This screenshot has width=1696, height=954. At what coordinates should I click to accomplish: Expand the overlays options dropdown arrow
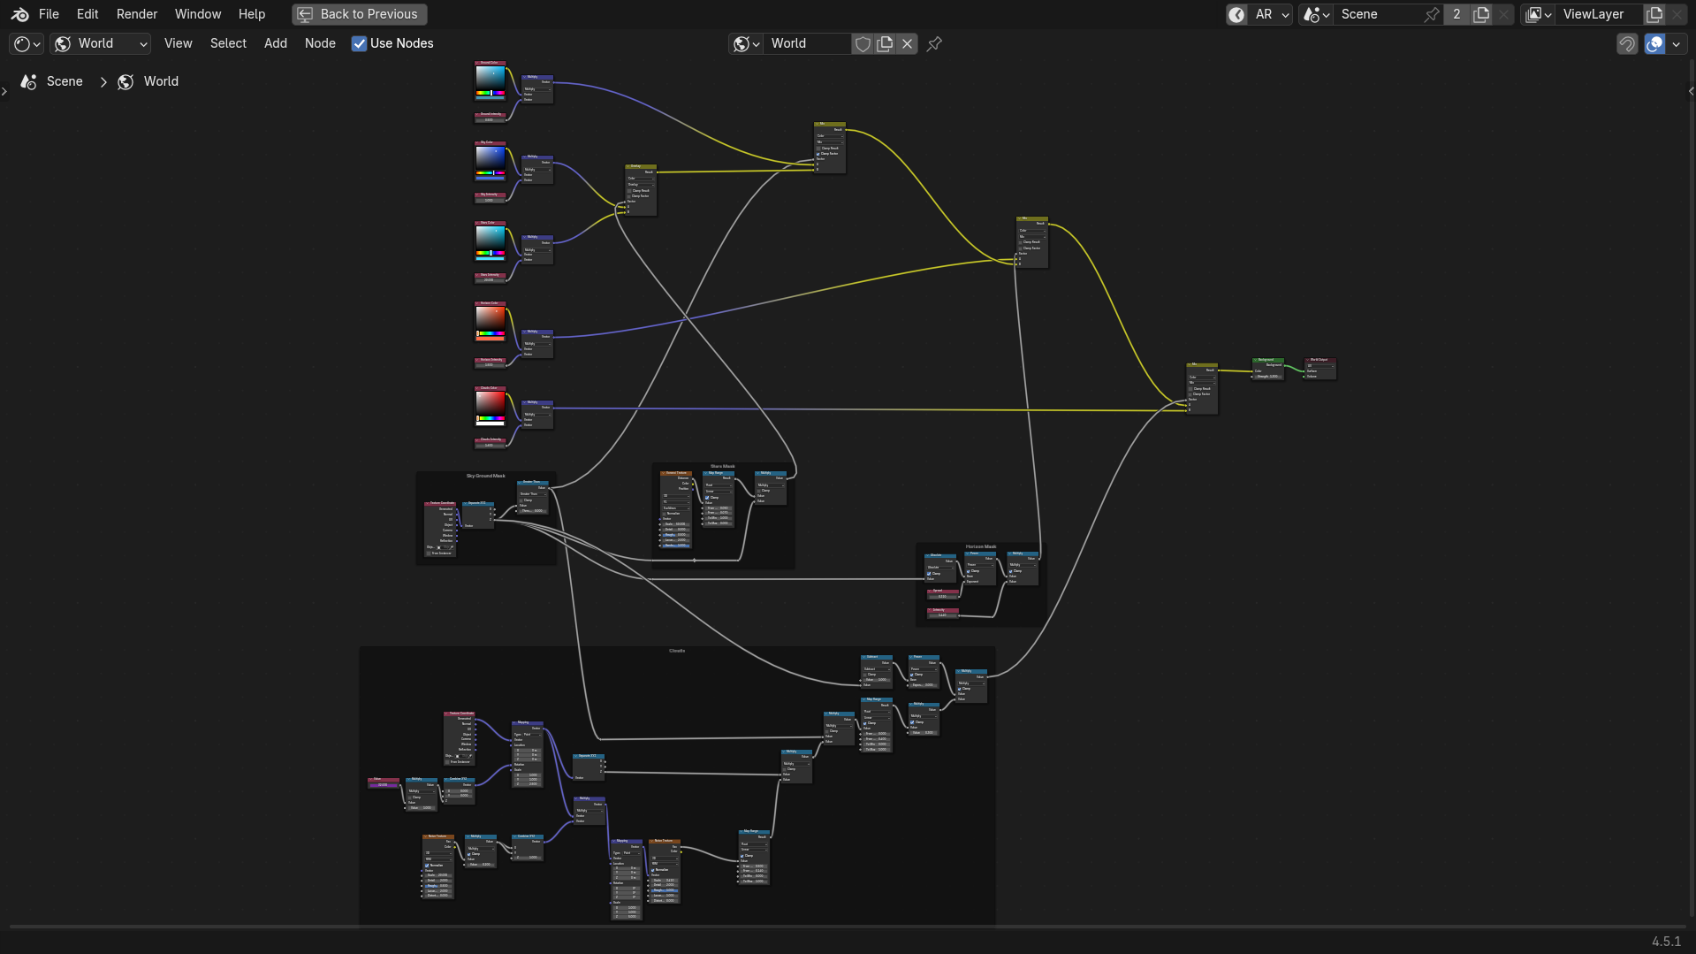tap(1676, 43)
